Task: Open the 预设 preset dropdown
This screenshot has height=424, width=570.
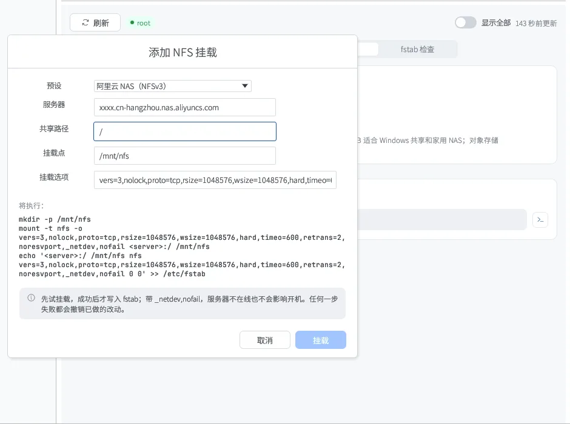Action: tap(173, 86)
